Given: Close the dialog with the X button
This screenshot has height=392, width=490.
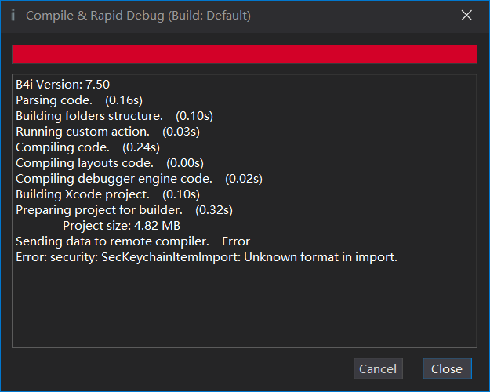Looking at the screenshot, I should [466, 16].
